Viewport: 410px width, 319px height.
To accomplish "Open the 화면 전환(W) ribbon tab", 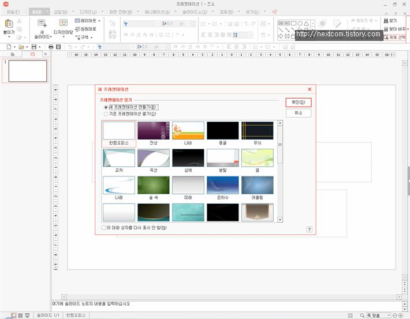I will [x=121, y=12].
